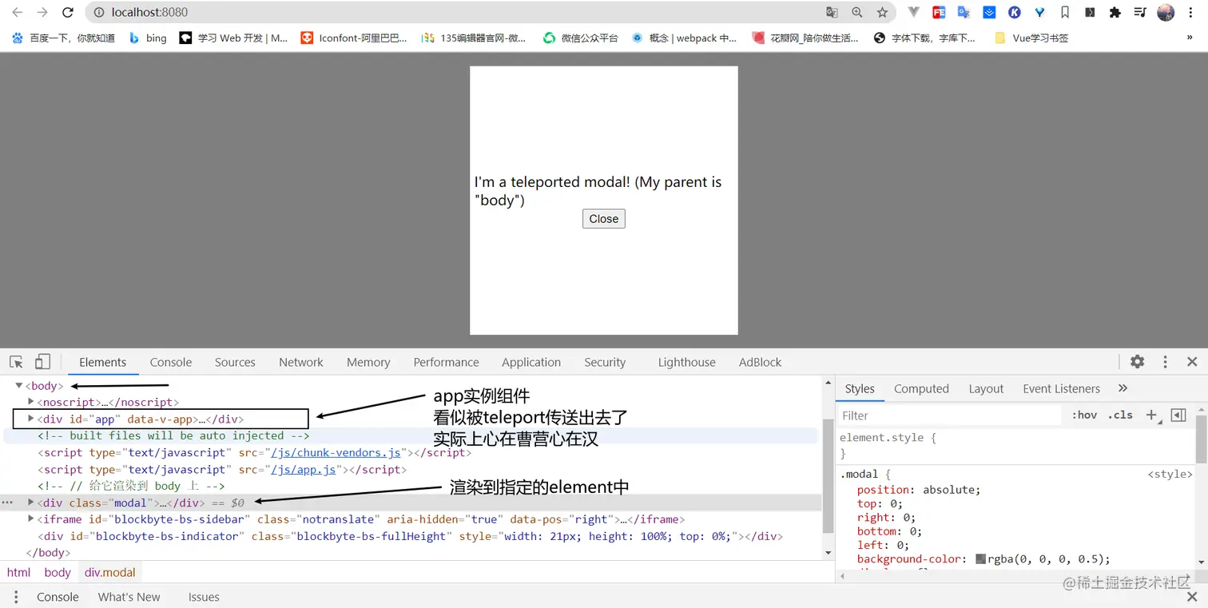Viewport: 1208px width, 608px height.
Task: Focus the Styles Filter input
Action: click(948, 415)
